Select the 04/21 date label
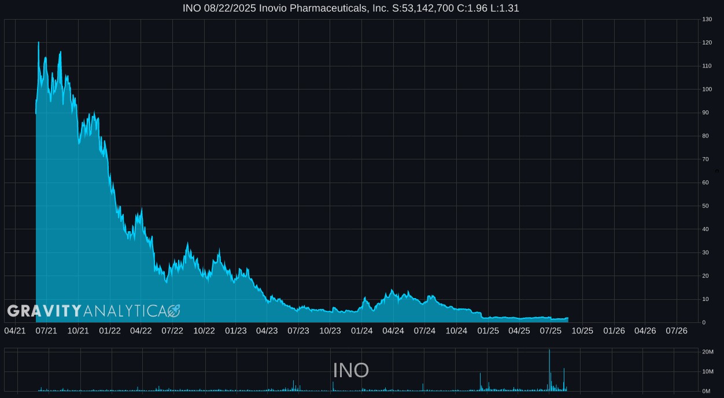Screen dimensions: 724x398 (x=15, y=330)
